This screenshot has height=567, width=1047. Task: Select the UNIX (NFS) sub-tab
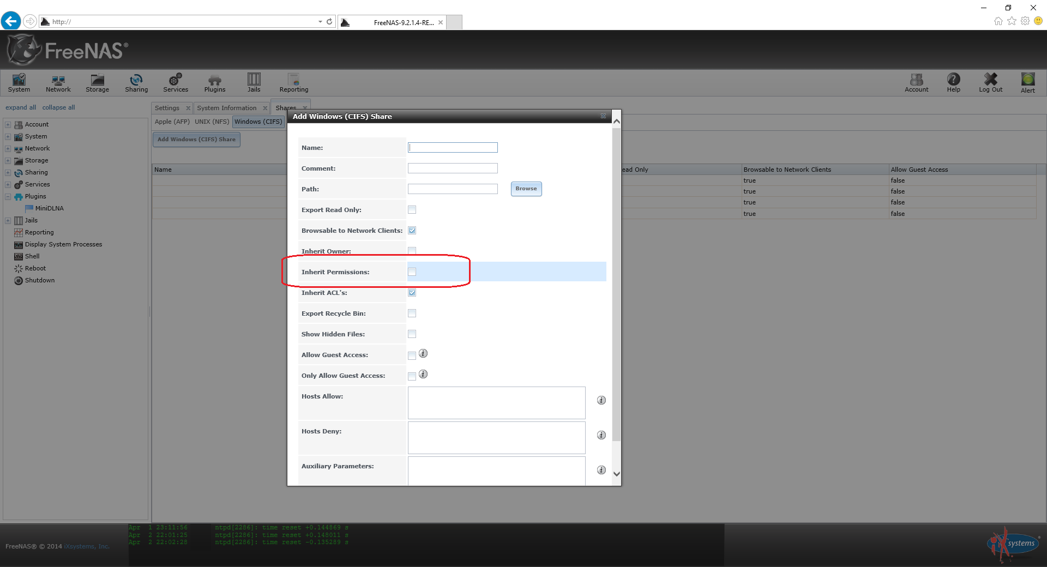tap(212, 122)
